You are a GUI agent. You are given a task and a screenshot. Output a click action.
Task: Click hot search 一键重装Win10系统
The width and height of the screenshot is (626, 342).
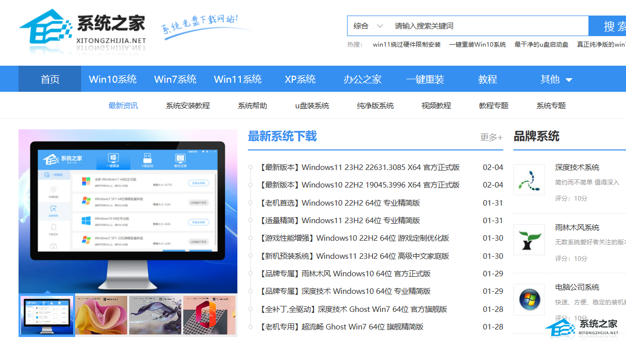[x=477, y=45]
